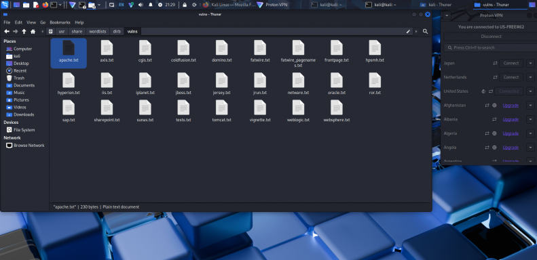The image size is (537, 260).
Task: Open terminal launcher dropdown arrow in panel
Action: [60, 5]
